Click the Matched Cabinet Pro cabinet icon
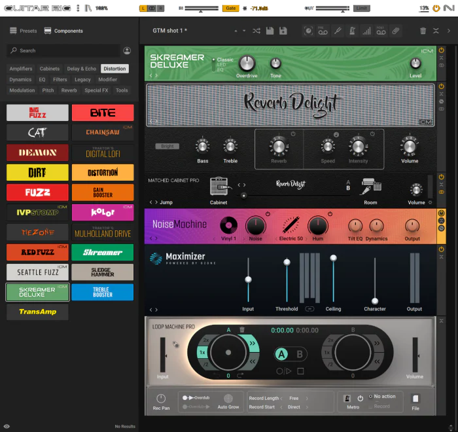The image size is (458, 432). 220,186
